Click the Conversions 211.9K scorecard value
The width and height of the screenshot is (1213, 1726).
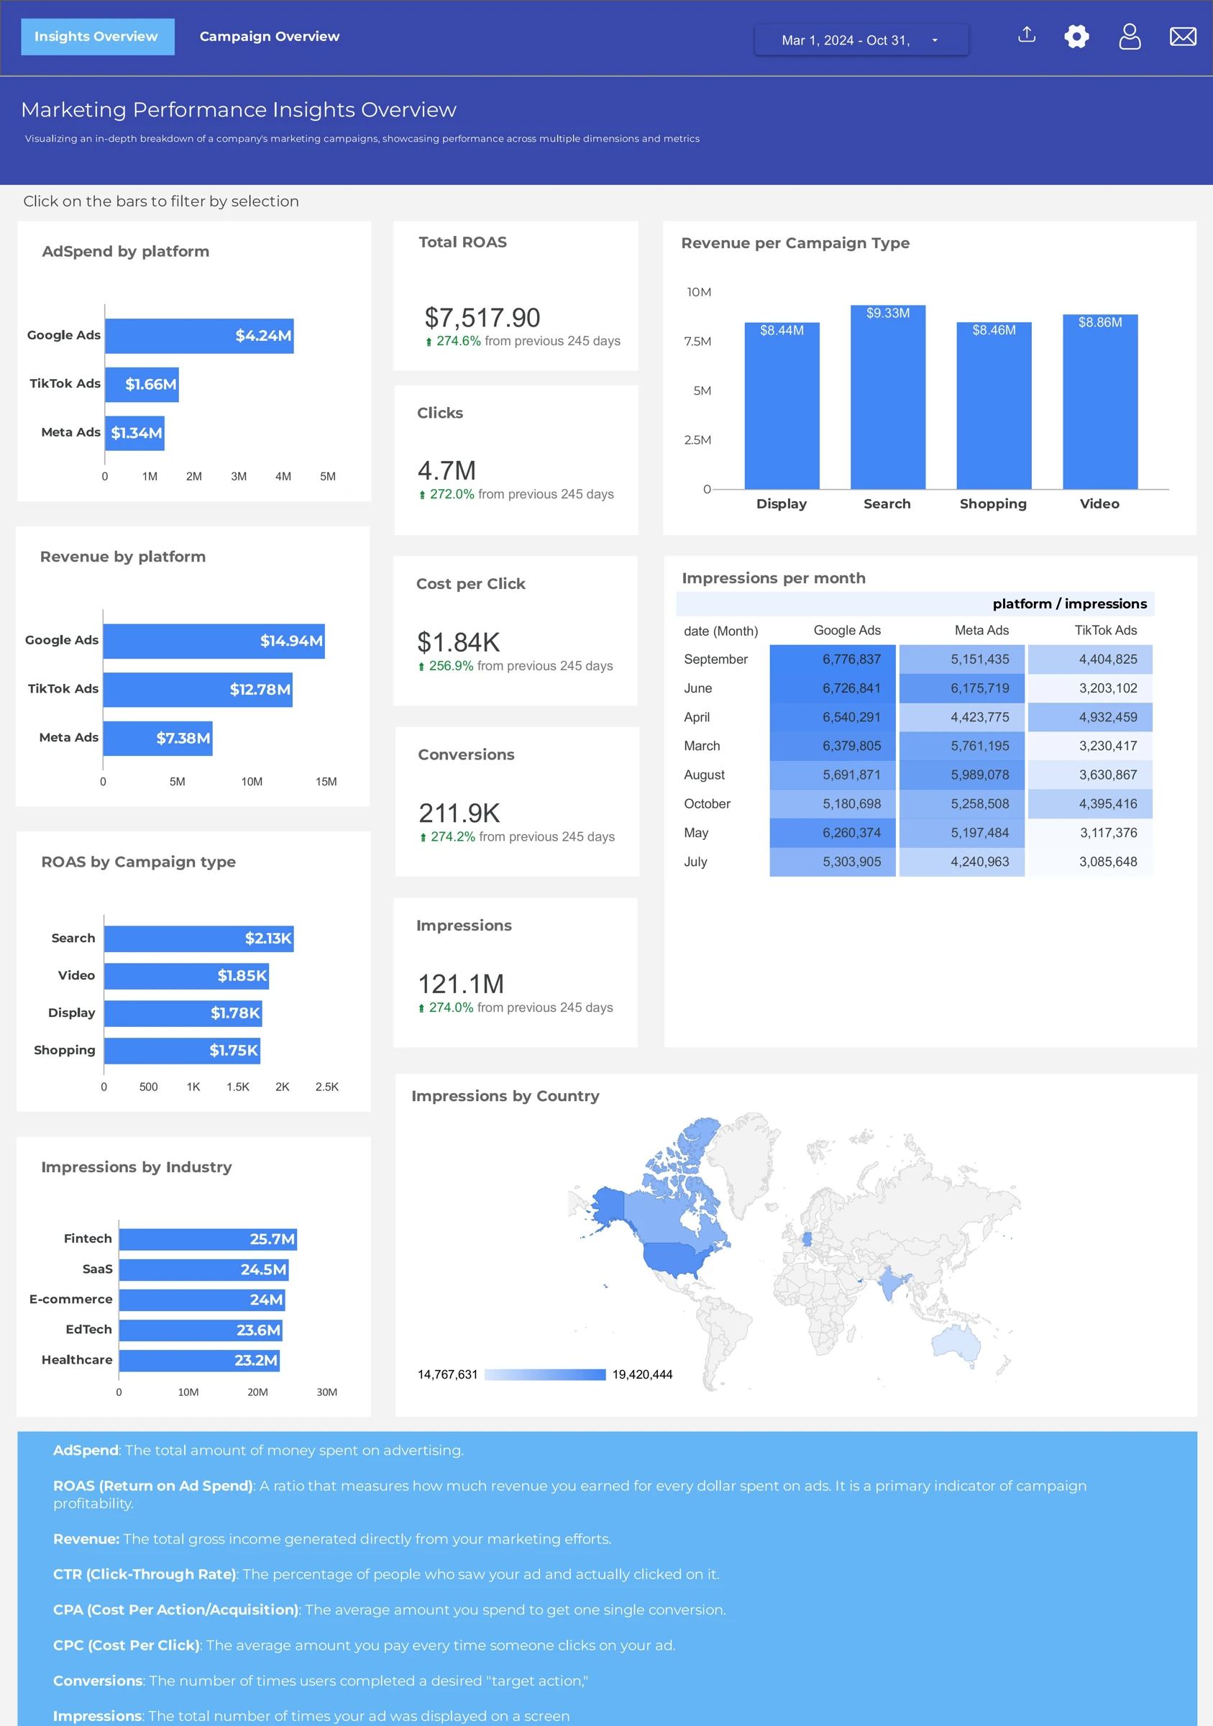click(459, 813)
